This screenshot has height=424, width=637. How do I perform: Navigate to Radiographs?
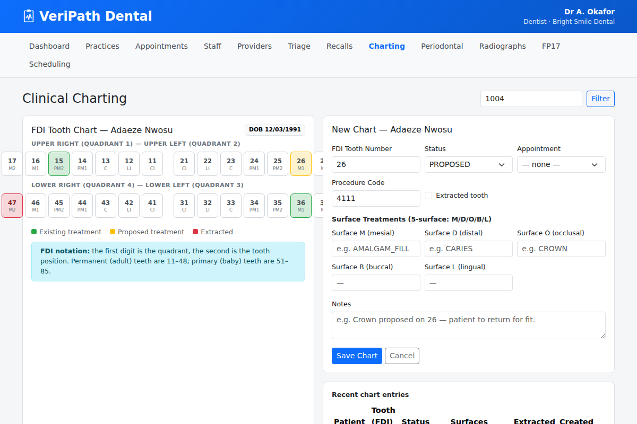pyautogui.click(x=502, y=46)
